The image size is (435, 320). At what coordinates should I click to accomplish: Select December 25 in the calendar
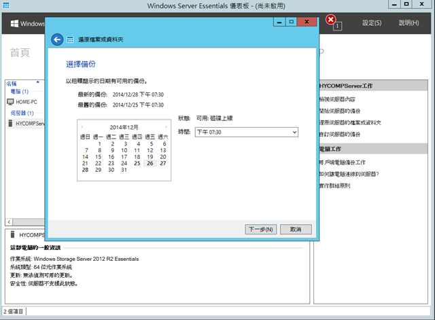click(137, 163)
